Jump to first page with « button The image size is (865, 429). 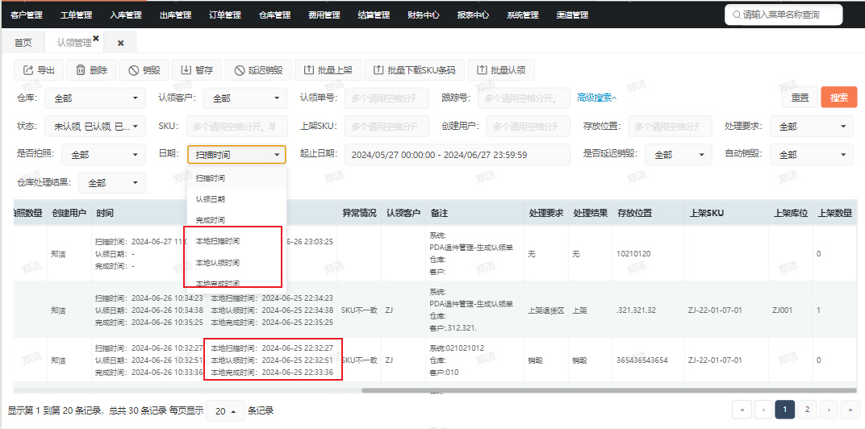coord(742,409)
